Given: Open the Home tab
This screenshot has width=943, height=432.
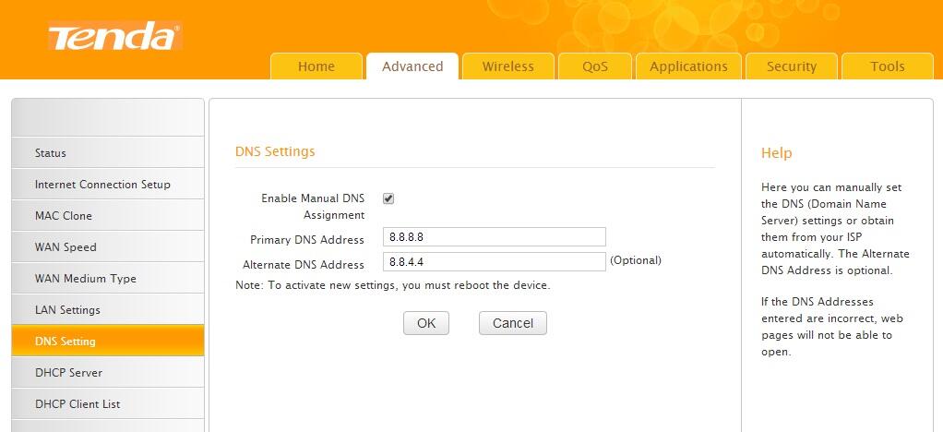Looking at the screenshot, I should [316, 66].
